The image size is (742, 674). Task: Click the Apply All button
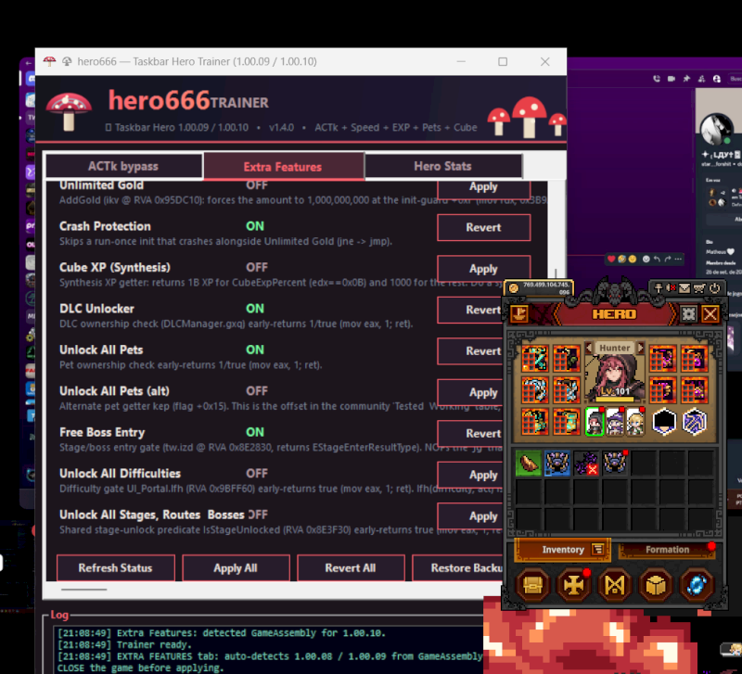236,567
